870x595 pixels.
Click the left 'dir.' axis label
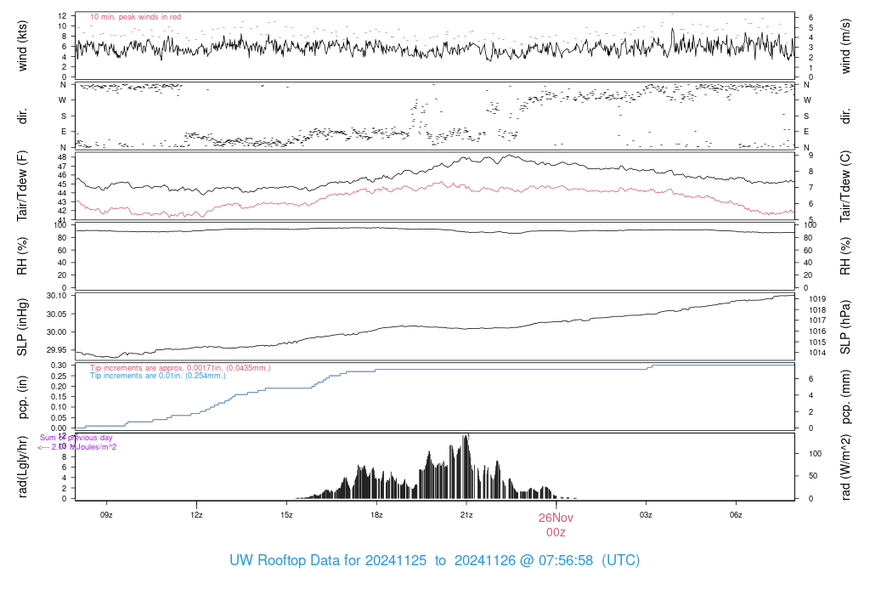(22, 116)
